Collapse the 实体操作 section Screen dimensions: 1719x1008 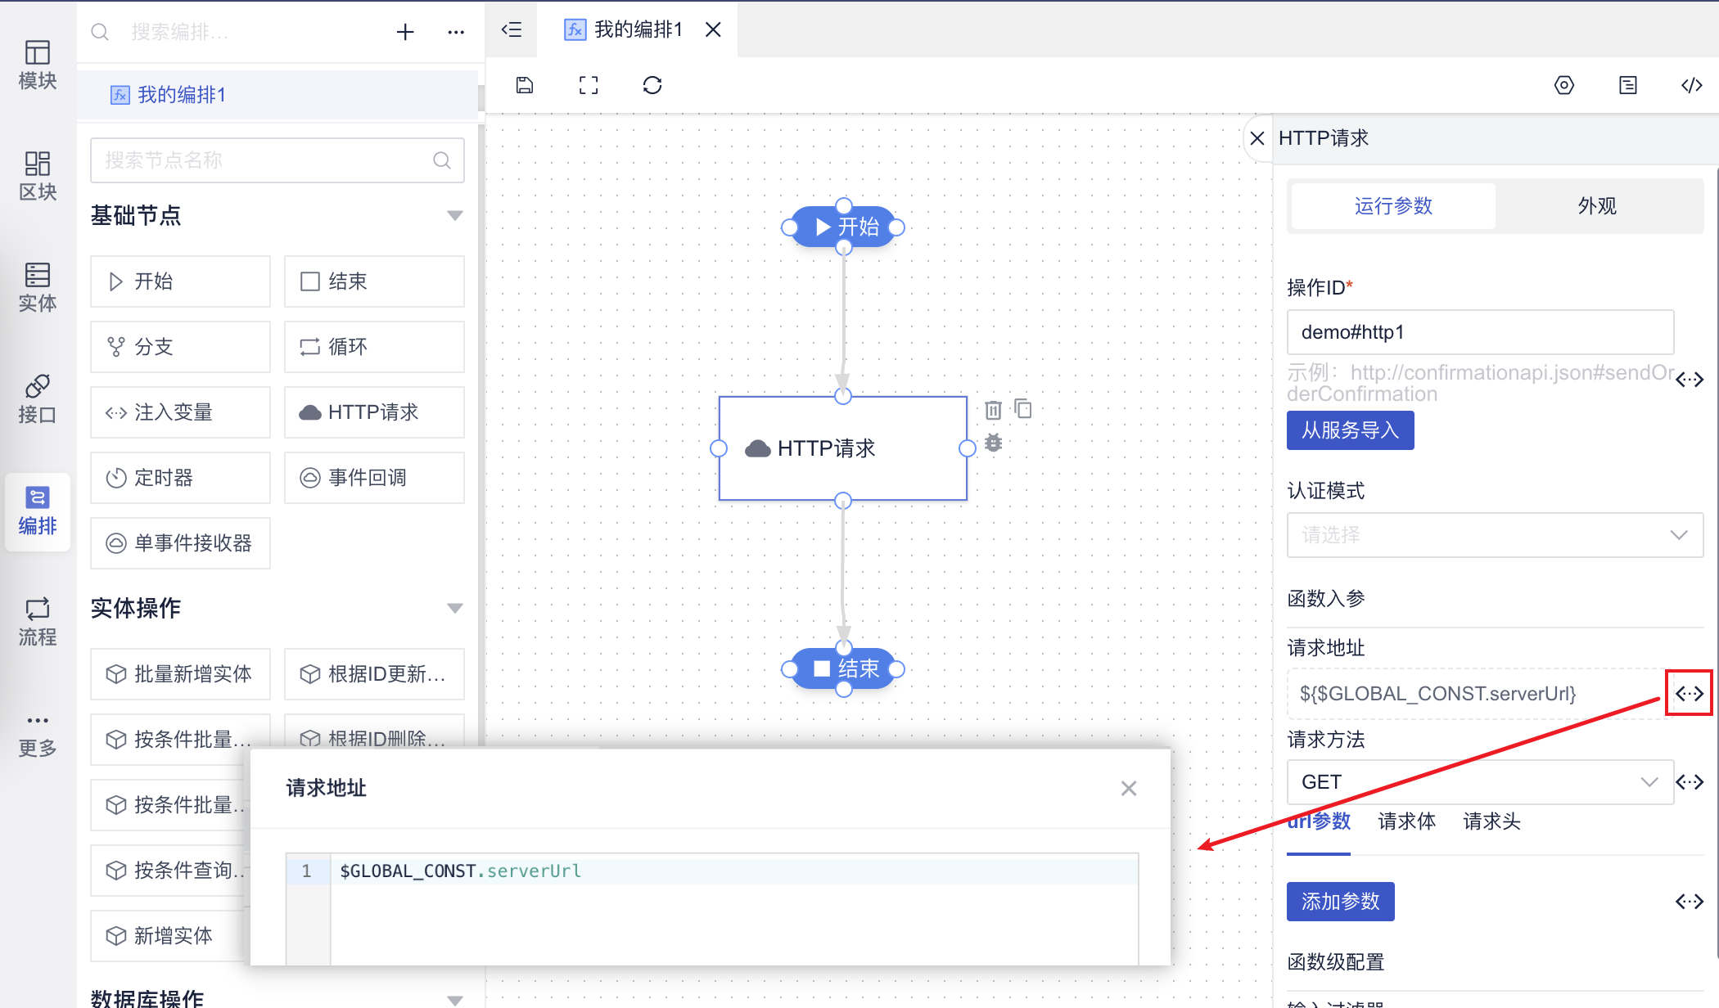[x=455, y=609]
